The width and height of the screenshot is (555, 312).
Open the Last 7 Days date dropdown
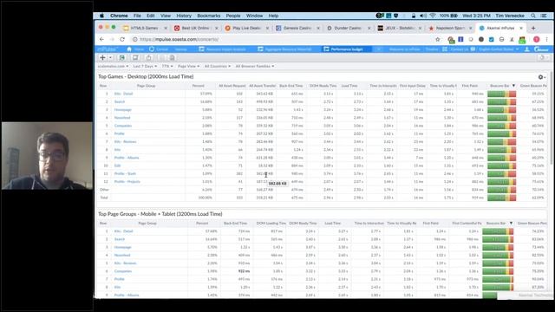[x=145, y=66]
